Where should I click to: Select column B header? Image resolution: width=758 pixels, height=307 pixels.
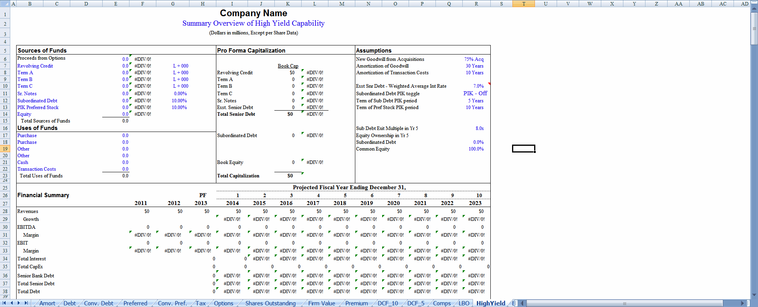[x=30, y=4]
